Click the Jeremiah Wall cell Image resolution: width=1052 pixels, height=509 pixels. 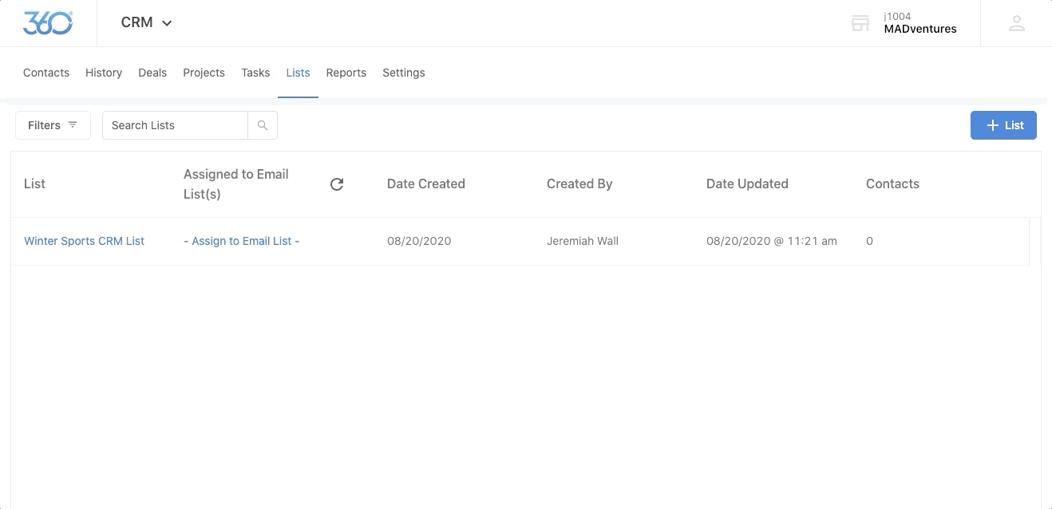583,241
